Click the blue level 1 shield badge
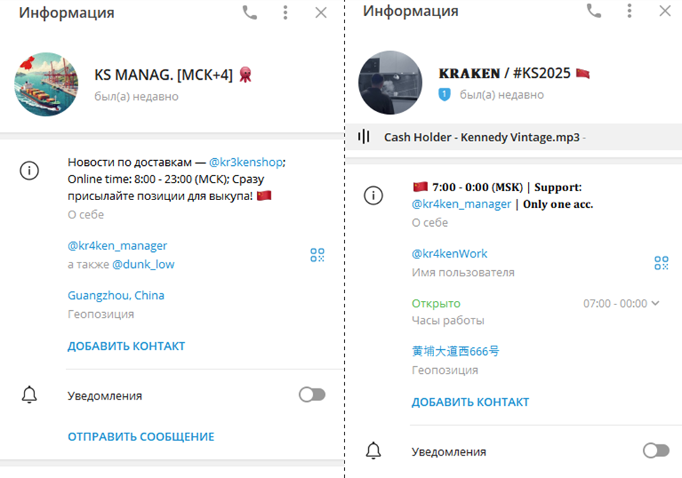Viewport: 682px width, 478px height. pyautogui.click(x=444, y=94)
